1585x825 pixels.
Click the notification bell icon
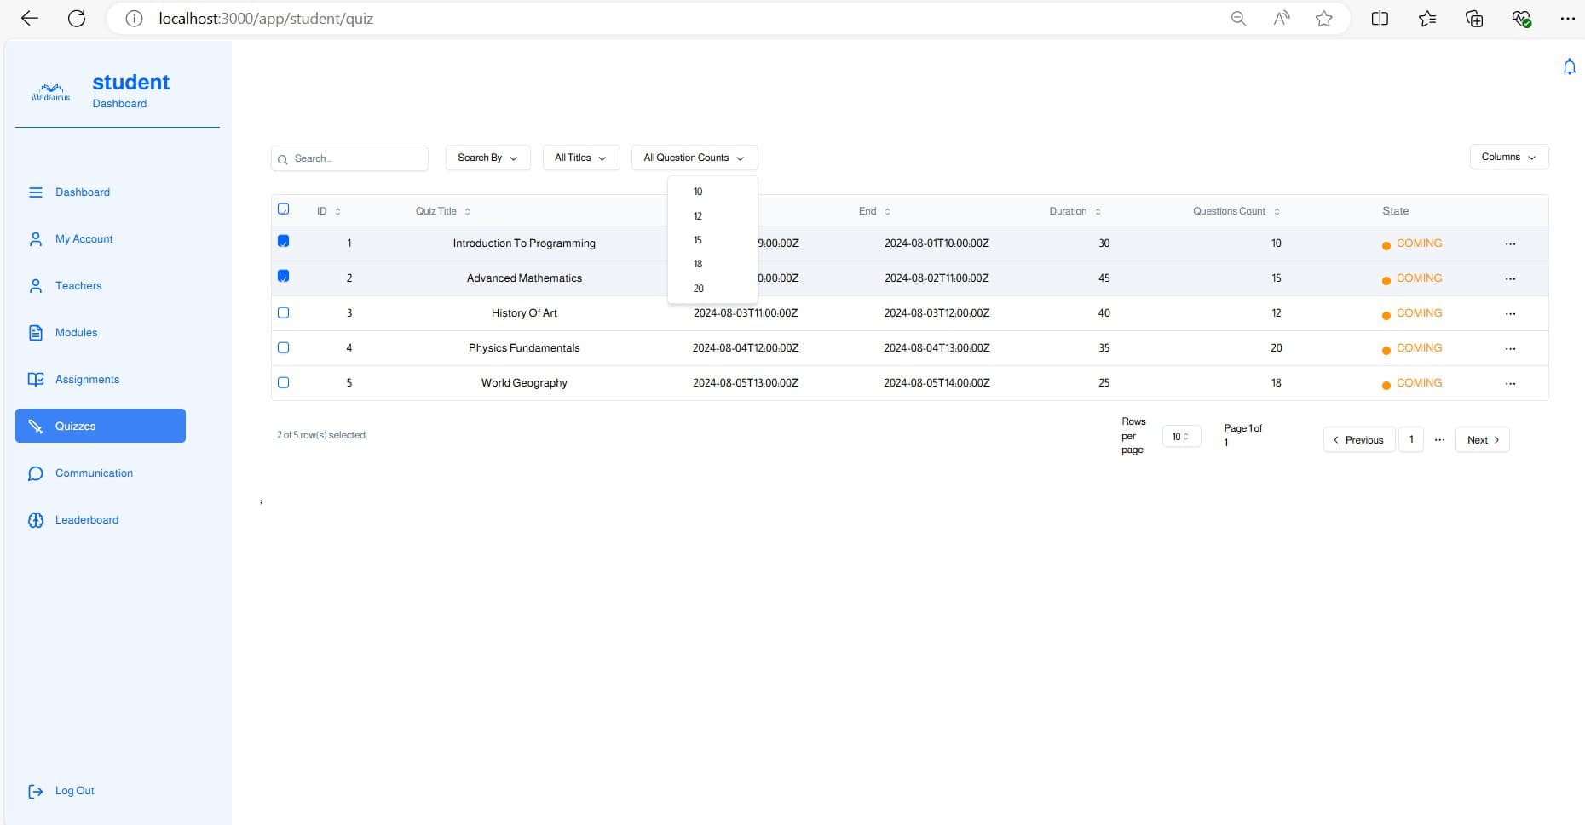click(x=1569, y=66)
